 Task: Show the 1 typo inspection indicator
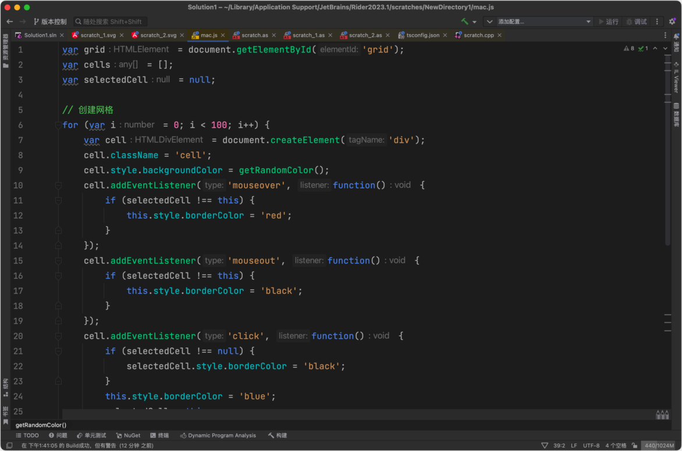(x=643, y=49)
